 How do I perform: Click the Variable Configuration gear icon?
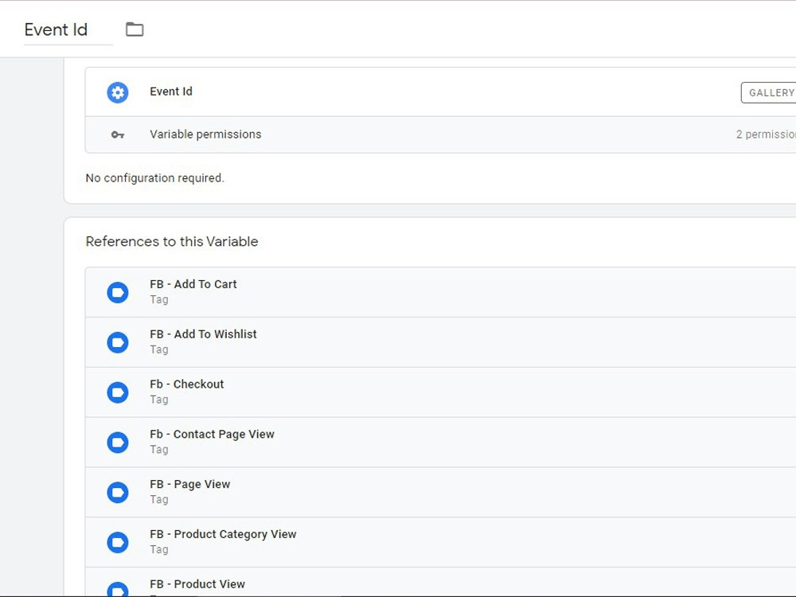tap(117, 92)
